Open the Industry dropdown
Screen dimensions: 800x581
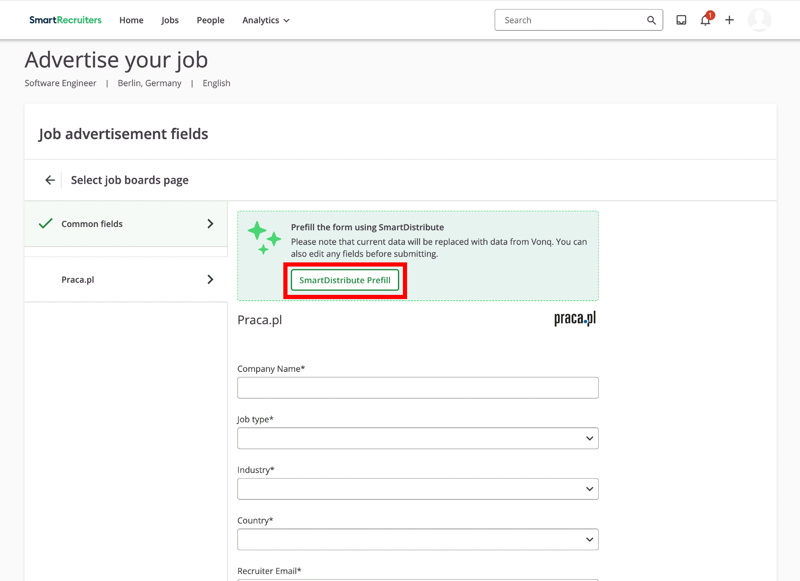click(417, 489)
